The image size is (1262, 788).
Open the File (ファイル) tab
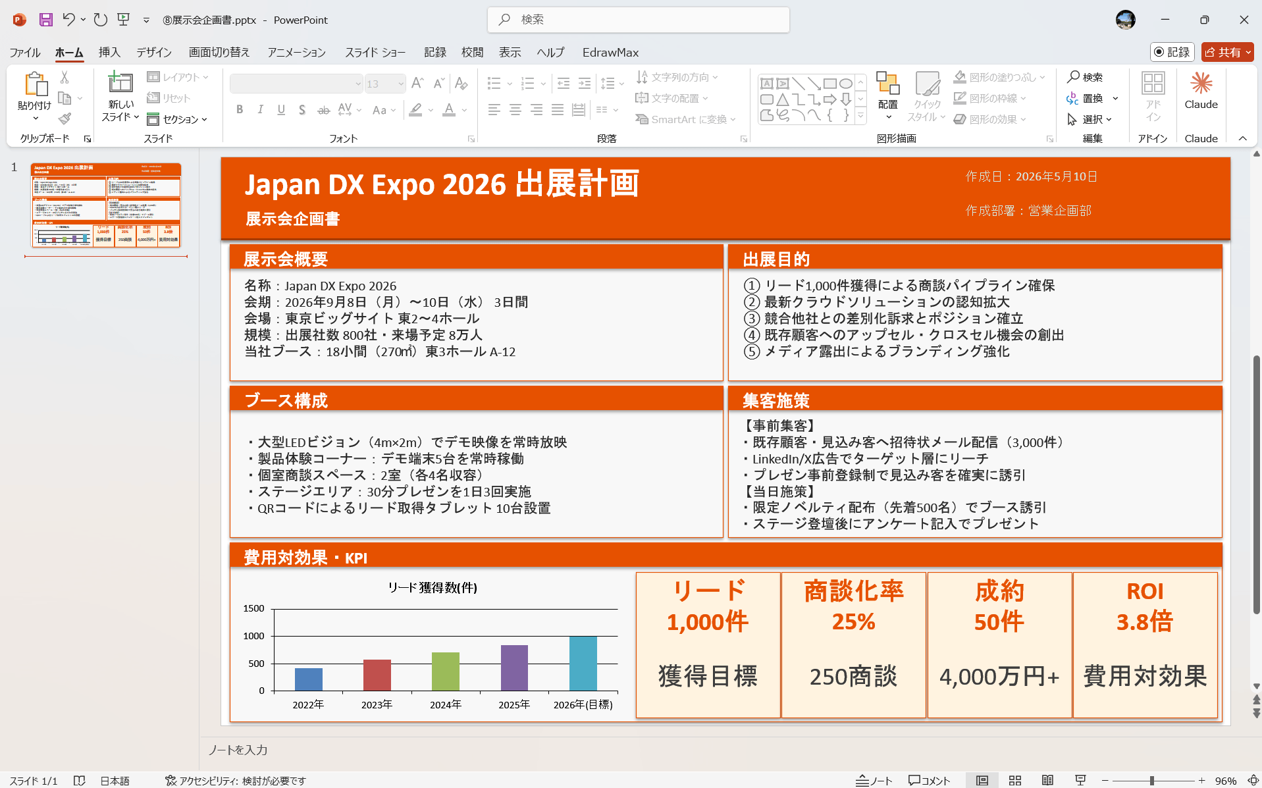[x=25, y=52]
